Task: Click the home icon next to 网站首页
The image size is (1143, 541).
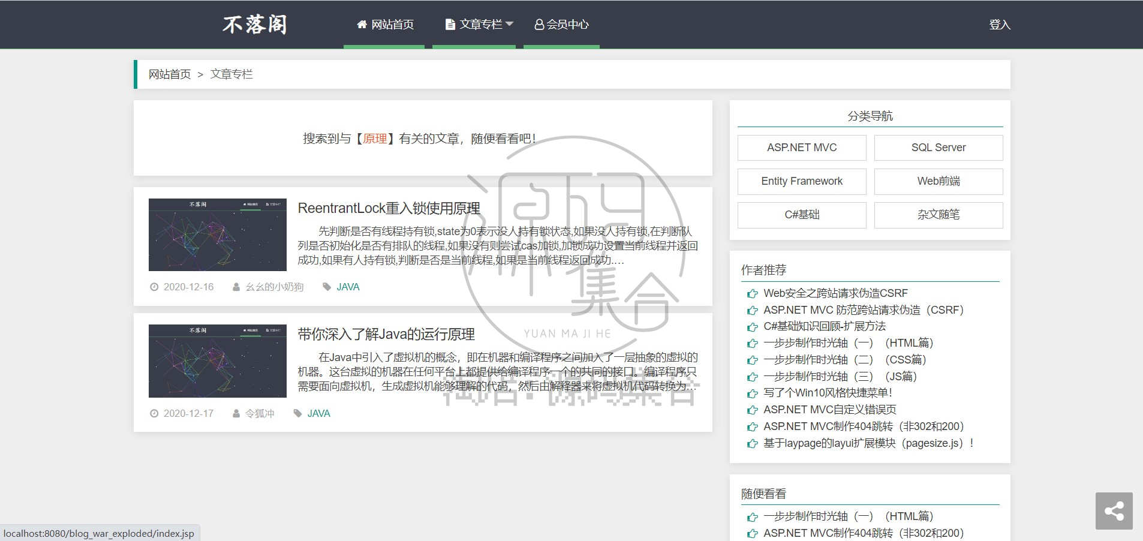Action: (362, 25)
